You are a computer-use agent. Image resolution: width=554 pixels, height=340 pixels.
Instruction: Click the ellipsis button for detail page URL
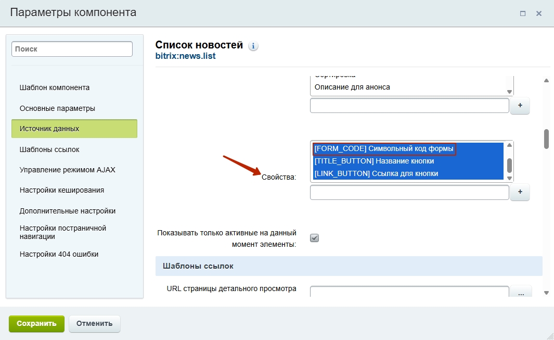click(x=521, y=293)
